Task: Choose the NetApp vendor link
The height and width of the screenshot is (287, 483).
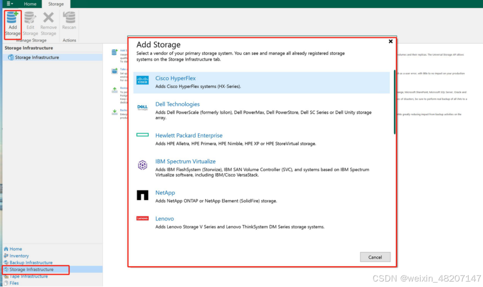Action: pos(165,192)
